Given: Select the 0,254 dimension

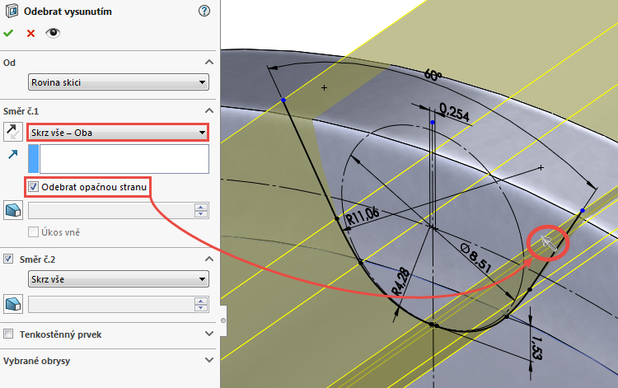Looking at the screenshot, I should pyautogui.click(x=454, y=112).
